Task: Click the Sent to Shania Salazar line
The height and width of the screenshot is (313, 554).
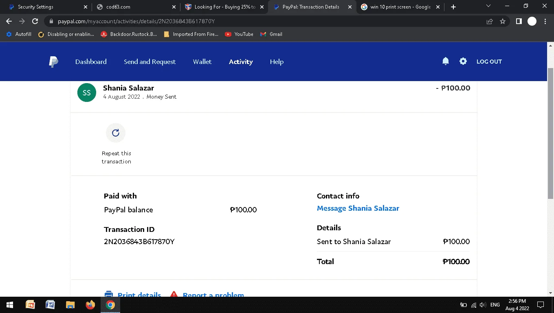Action: click(x=354, y=242)
